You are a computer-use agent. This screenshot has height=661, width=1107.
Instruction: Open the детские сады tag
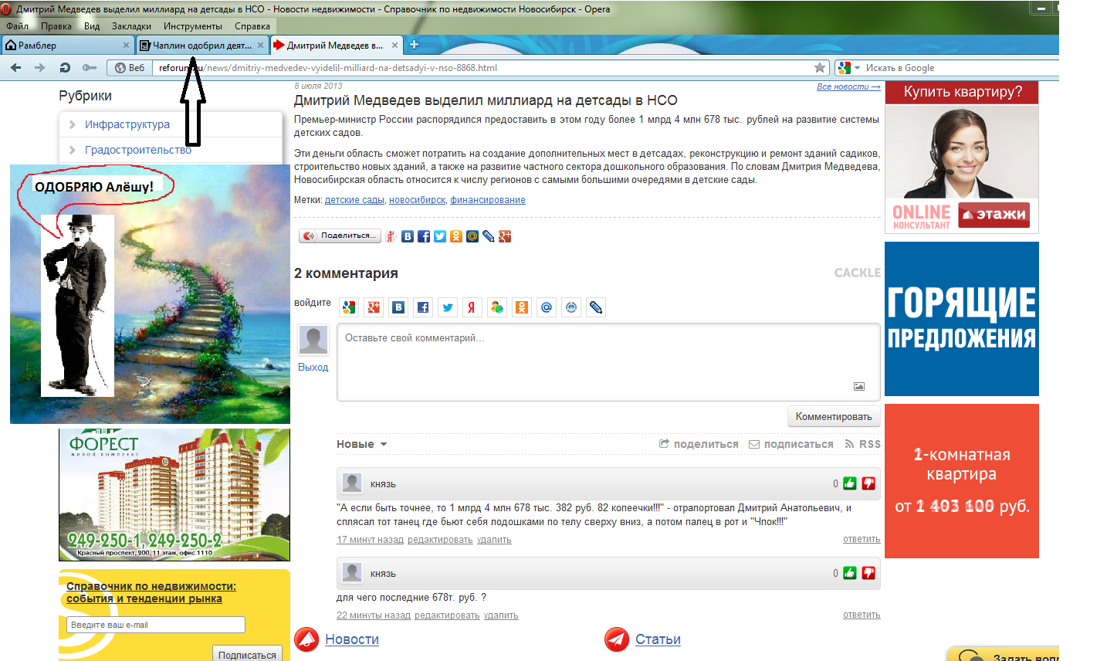(x=354, y=200)
